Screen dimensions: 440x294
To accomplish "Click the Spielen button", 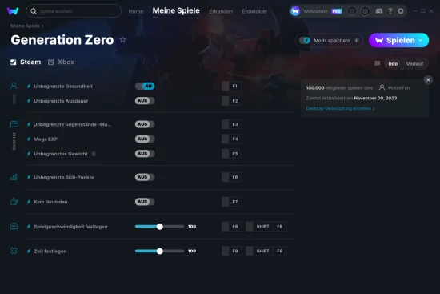I will [x=398, y=40].
